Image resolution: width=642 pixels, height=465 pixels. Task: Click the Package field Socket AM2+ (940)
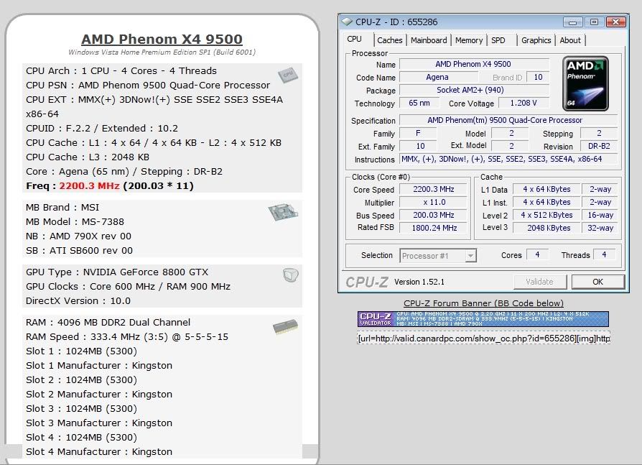473,90
